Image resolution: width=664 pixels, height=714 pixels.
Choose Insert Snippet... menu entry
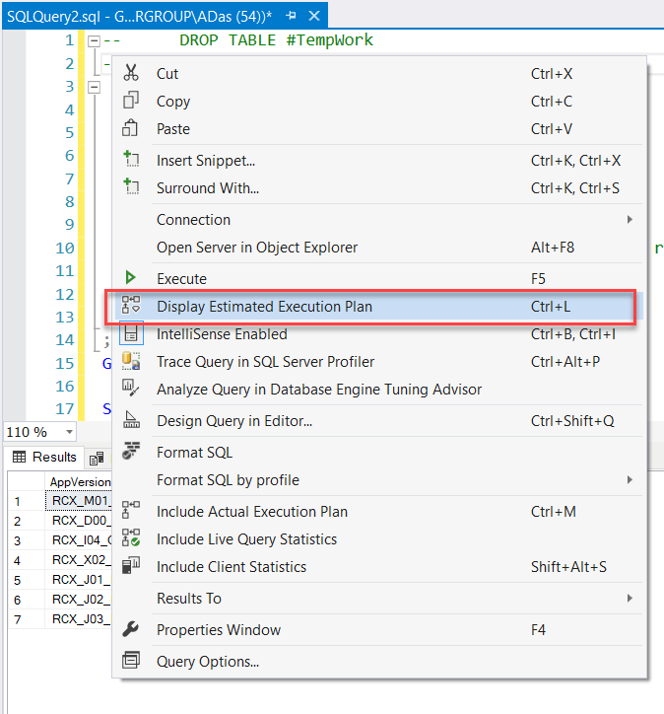click(x=378, y=161)
